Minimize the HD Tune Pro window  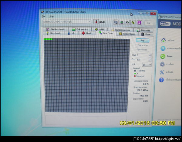[x=141, y=13]
